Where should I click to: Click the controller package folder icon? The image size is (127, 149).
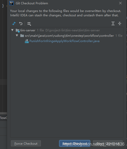point(22,36)
